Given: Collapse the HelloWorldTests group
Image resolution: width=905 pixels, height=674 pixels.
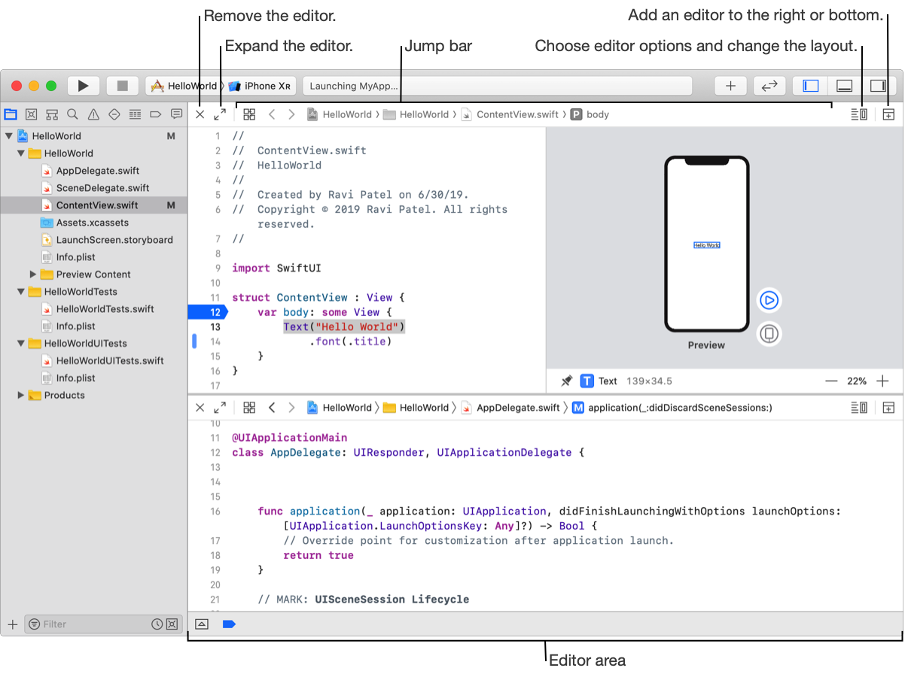Looking at the screenshot, I should 21,292.
